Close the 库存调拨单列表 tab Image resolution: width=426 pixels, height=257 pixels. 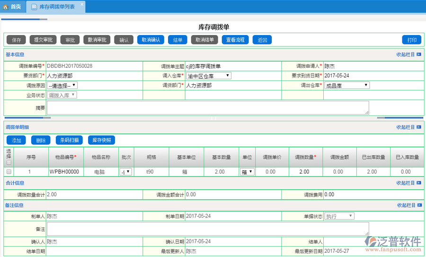pyautogui.click(x=81, y=5)
